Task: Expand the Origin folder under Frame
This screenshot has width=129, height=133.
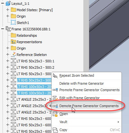Action: (x=8, y=48)
